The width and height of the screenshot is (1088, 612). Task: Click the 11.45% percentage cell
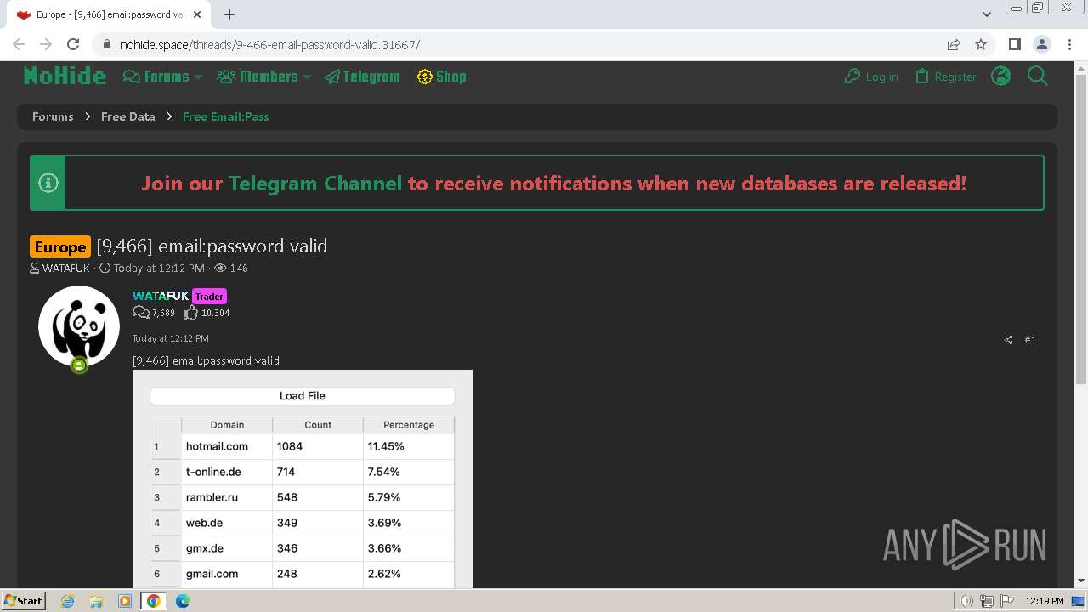point(409,446)
